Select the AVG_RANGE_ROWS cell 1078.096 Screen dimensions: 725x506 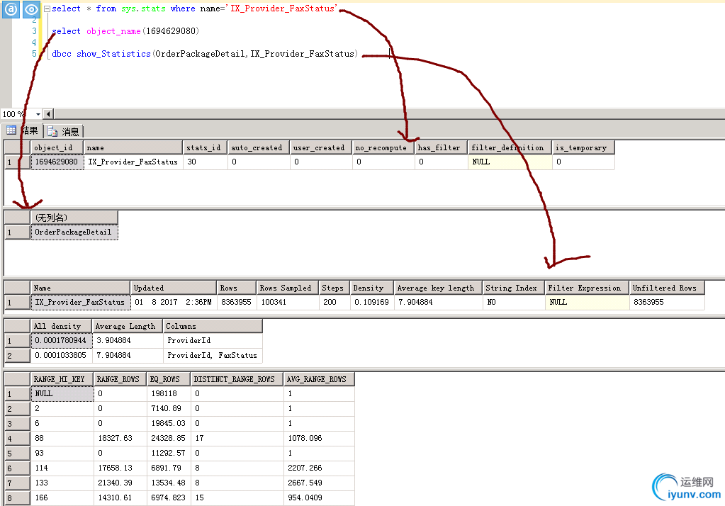[x=319, y=438]
